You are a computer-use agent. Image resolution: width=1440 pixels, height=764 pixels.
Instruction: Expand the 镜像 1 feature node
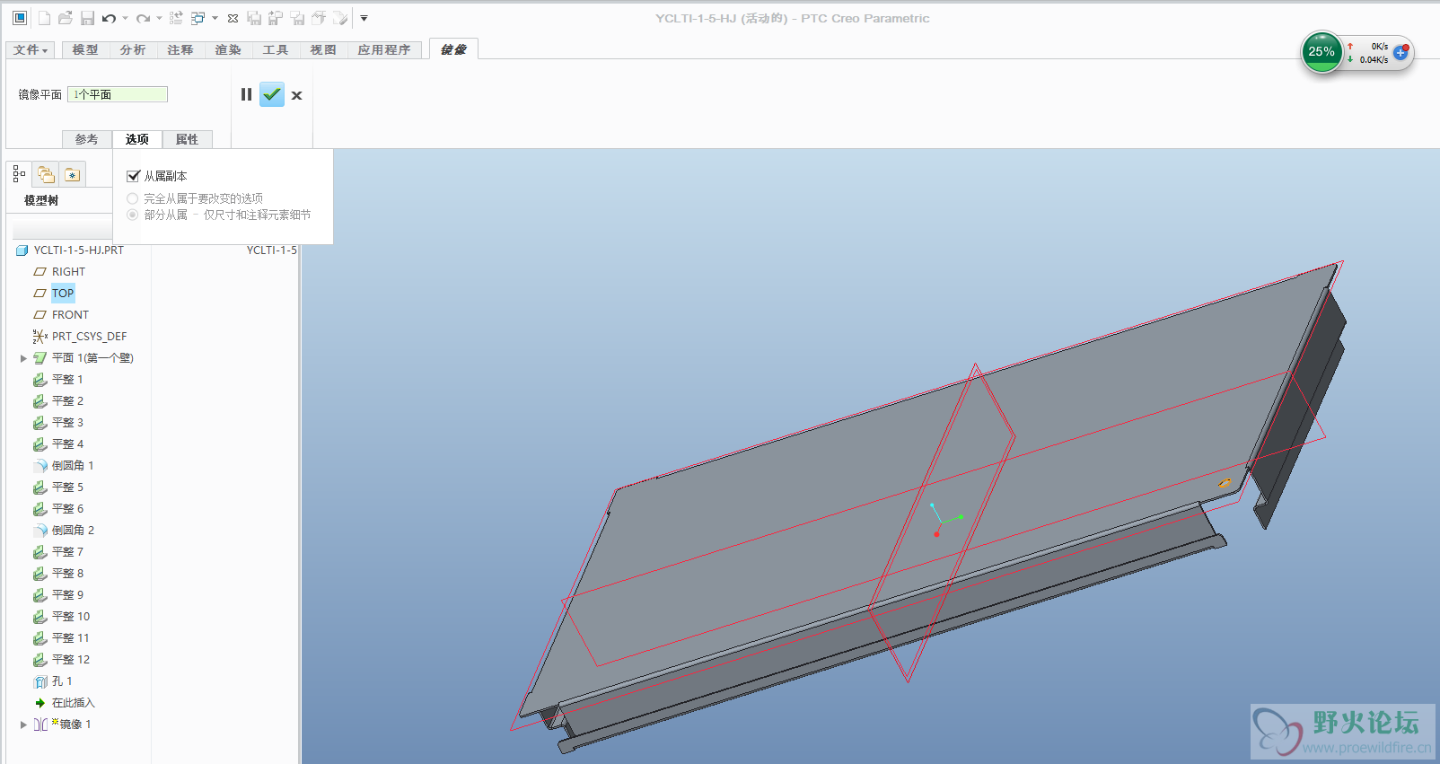tap(23, 724)
